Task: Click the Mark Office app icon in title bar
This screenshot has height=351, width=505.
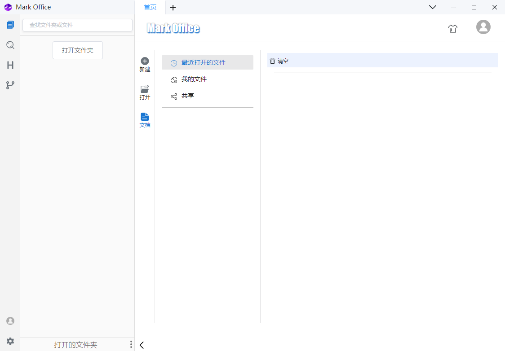Action: point(8,7)
